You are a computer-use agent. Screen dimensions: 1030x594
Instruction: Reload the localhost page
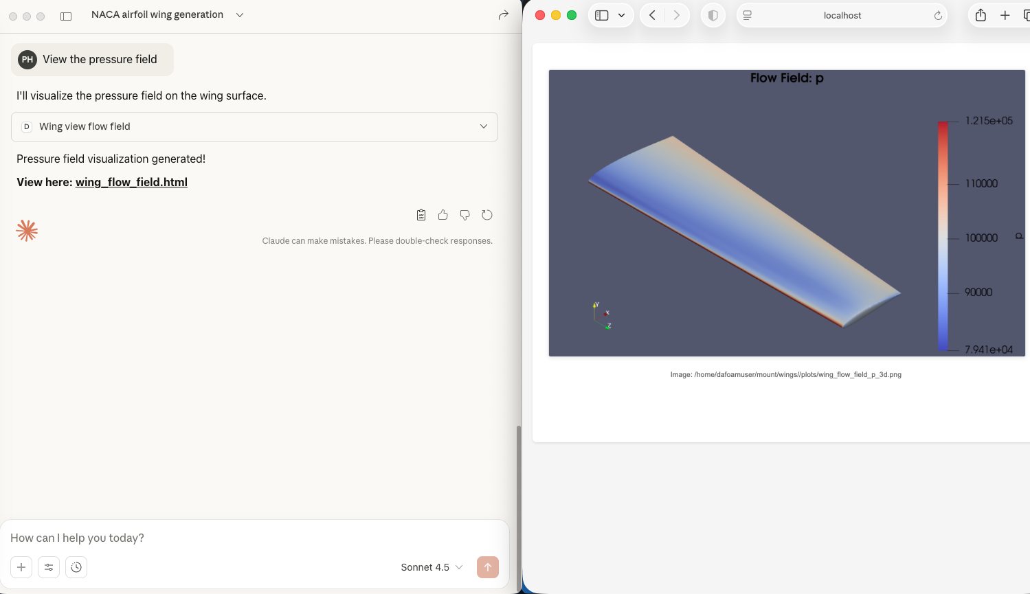pos(938,15)
